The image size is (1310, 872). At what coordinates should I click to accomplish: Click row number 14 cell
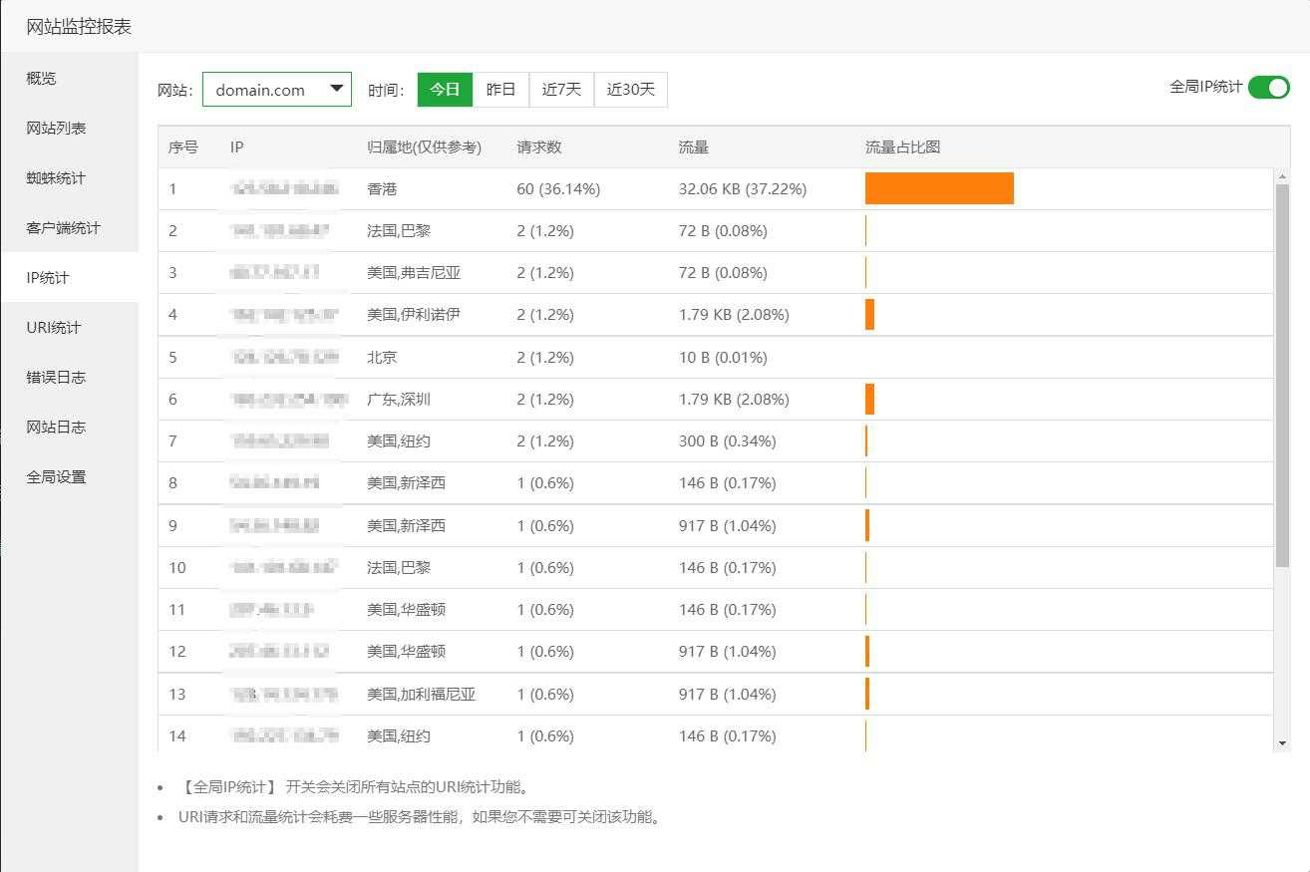177,735
